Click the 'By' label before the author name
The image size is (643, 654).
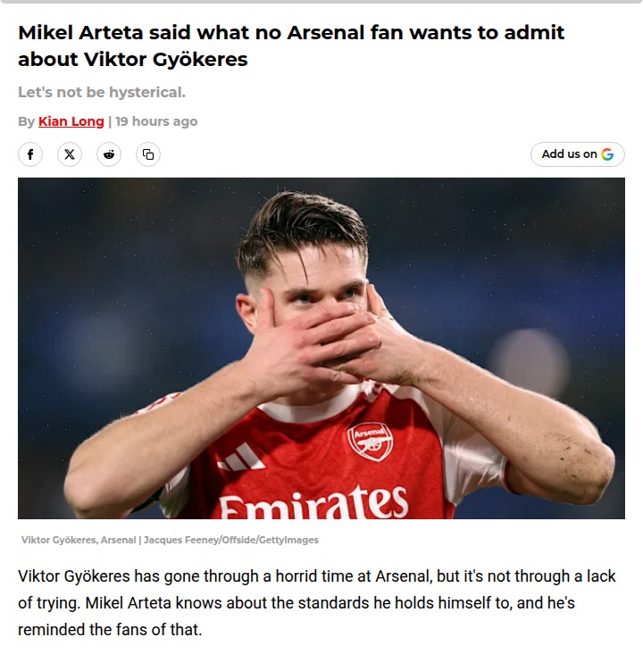tap(27, 121)
